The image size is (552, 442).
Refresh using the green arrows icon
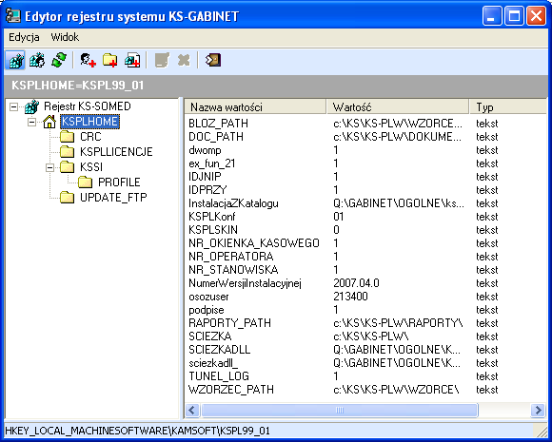59,60
